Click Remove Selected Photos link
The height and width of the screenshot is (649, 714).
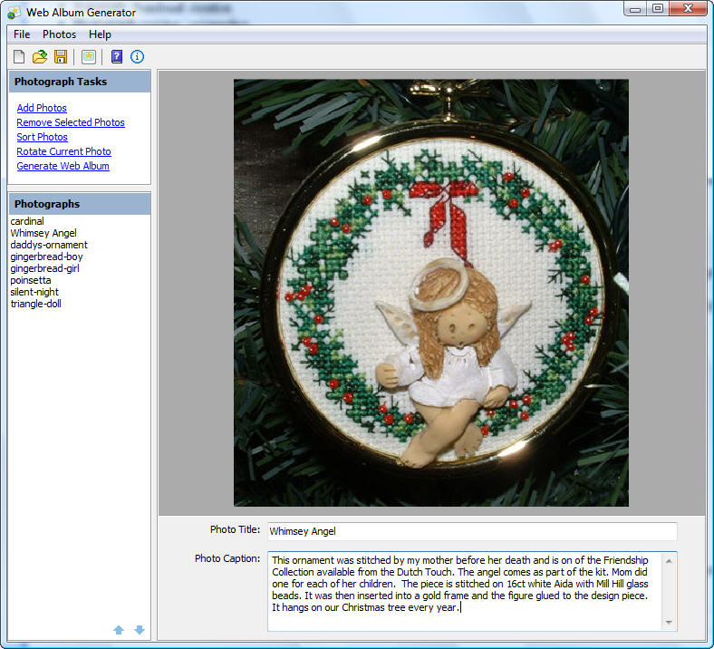71,122
